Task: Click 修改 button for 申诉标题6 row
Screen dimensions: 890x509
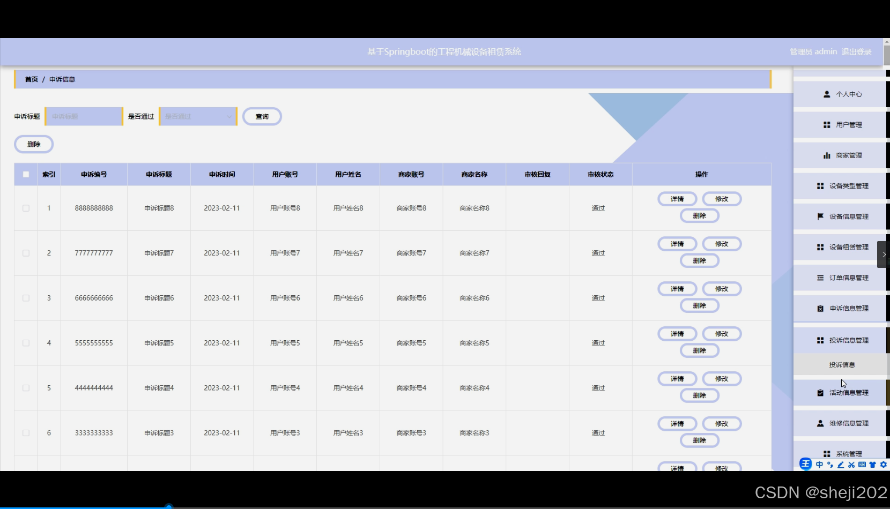Action: [722, 289]
